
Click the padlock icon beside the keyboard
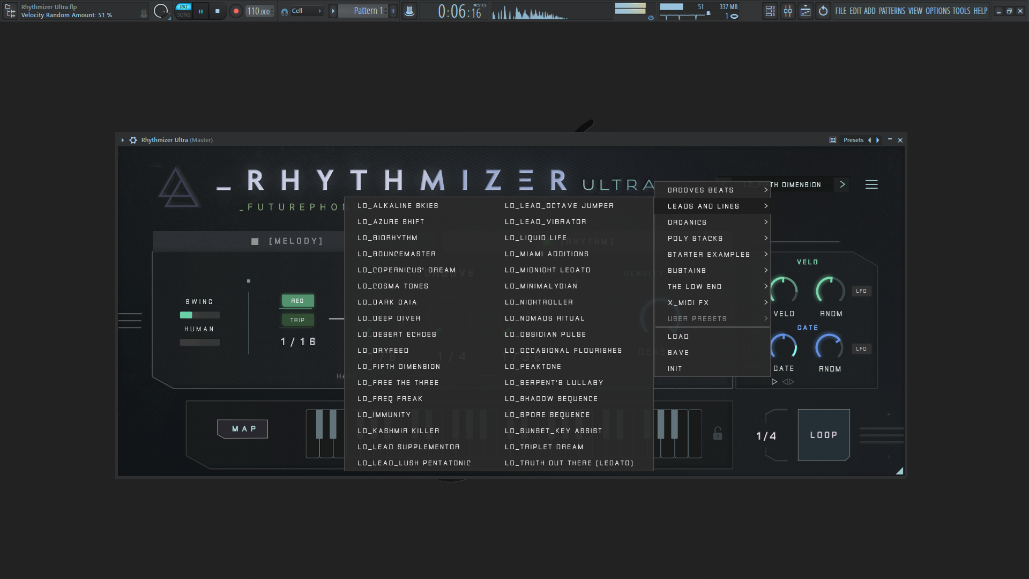pos(718,433)
